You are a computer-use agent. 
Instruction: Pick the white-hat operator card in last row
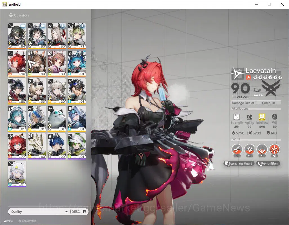[17, 174]
